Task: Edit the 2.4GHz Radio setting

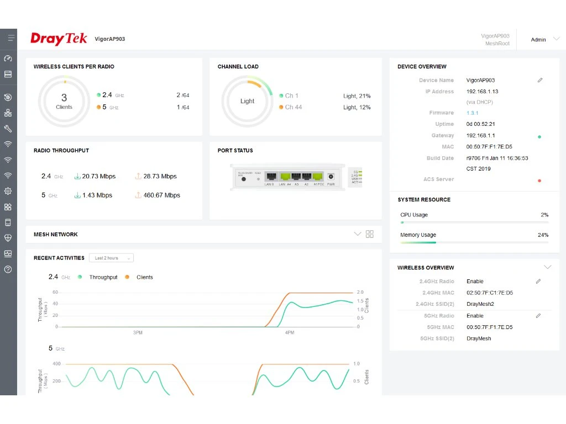Action: (x=538, y=282)
